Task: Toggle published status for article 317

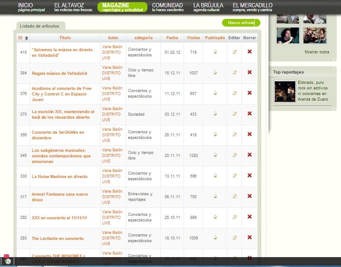Action: 215,196
